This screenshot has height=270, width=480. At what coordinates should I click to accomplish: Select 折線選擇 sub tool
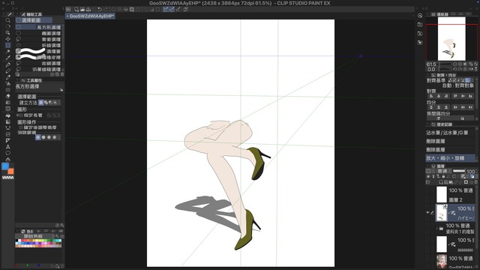click(38, 45)
